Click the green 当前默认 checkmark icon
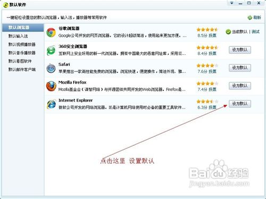 [x=228, y=32]
